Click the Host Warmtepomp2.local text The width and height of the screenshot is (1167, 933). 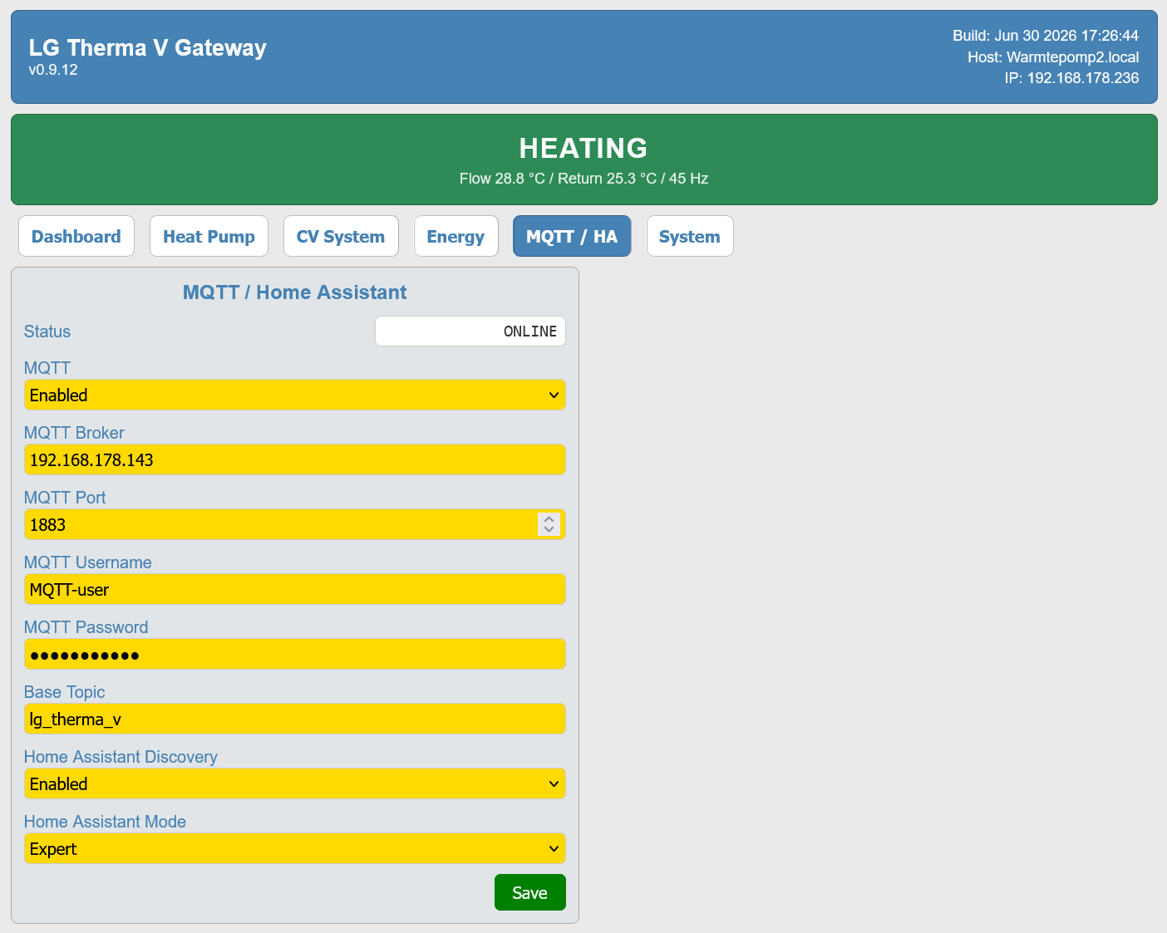(x=1053, y=57)
